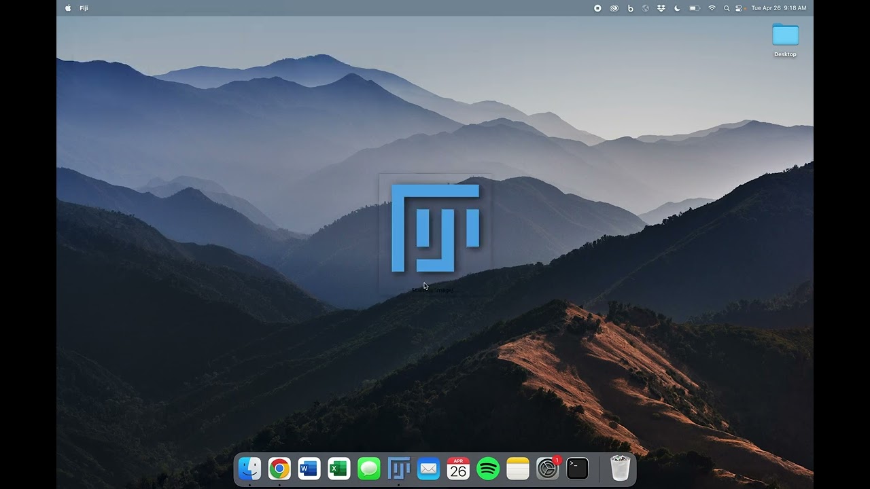Screen dimensions: 870x489
Task: Open Microsoft Excel in the Dock
Action: [338, 469]
